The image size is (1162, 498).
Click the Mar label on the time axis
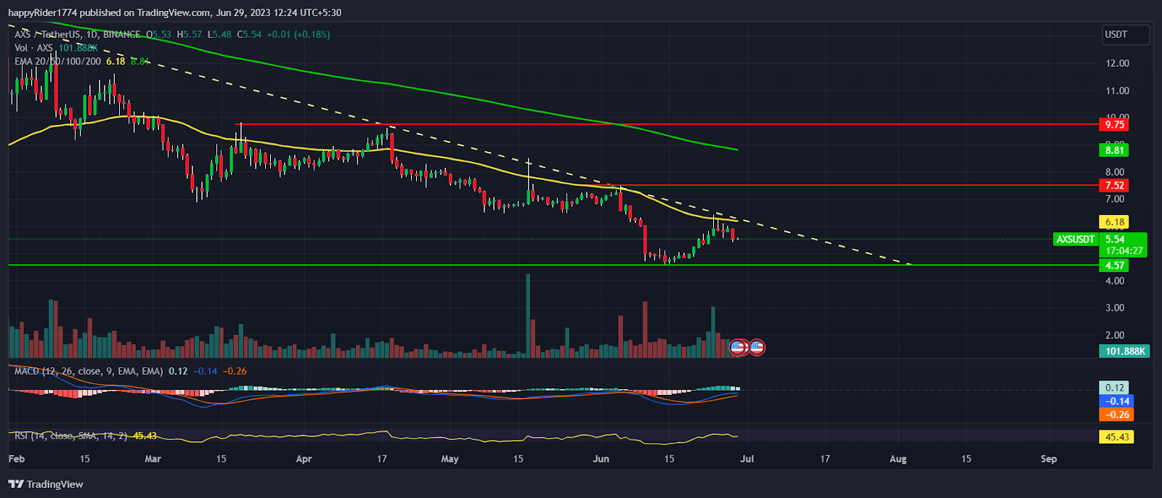point(153,459)
